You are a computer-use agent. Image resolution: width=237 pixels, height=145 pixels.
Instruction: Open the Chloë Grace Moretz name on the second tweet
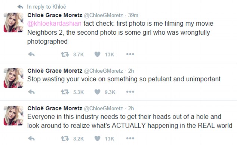(55, 71)
